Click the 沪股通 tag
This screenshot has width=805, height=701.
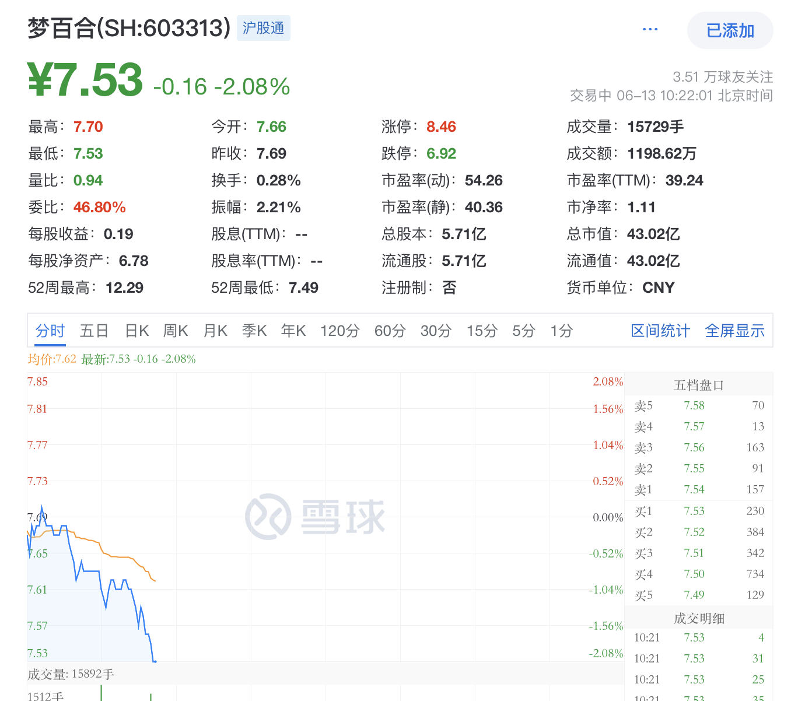pyautogui.click(x=264, y=28)
